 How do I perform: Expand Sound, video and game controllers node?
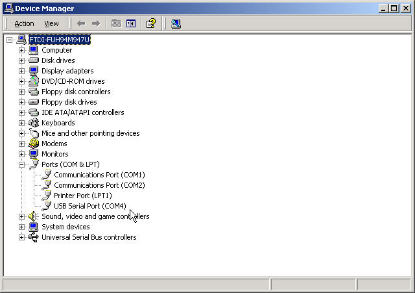21,216
